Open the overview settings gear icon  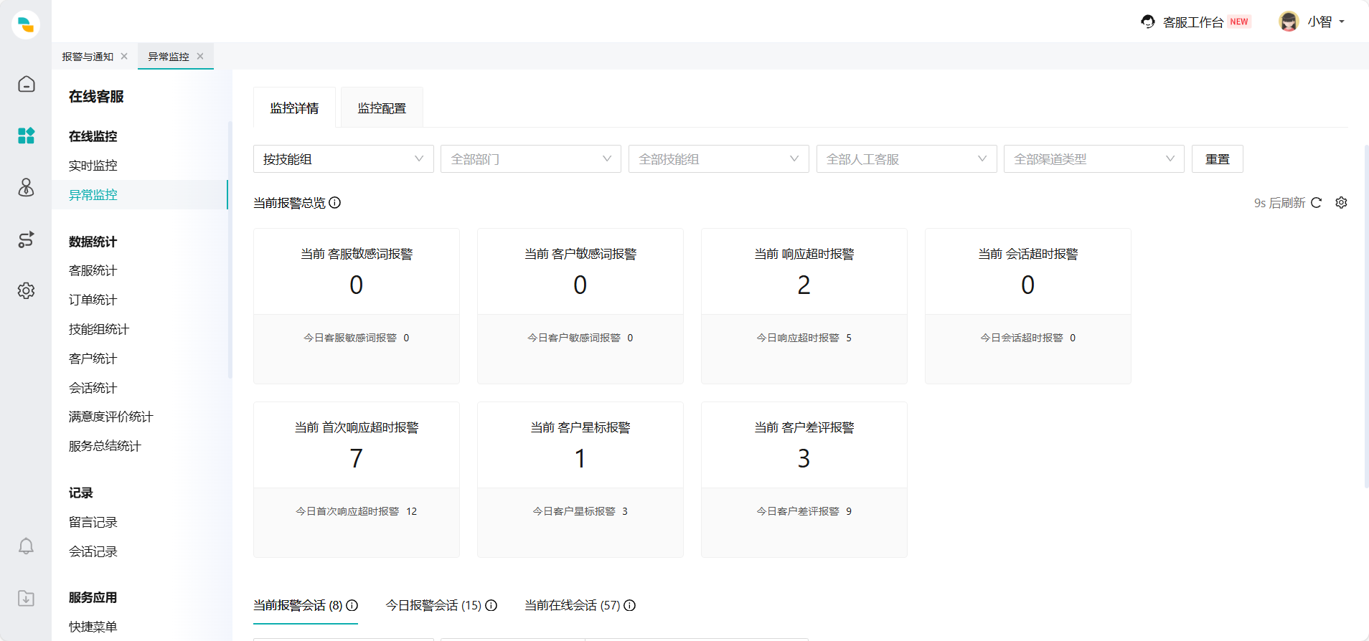click(x=1341, y=203)
